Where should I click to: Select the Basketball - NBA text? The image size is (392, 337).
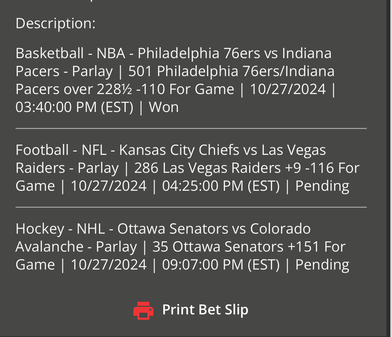[70, 53]
